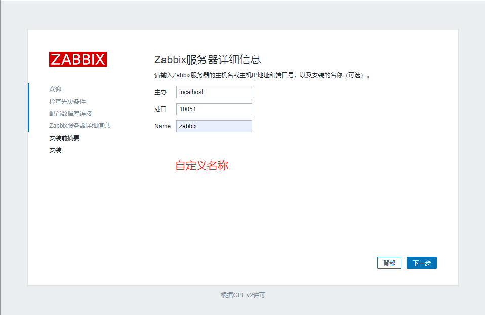
Task: Focus the 港口 port field
Action: 214,109
